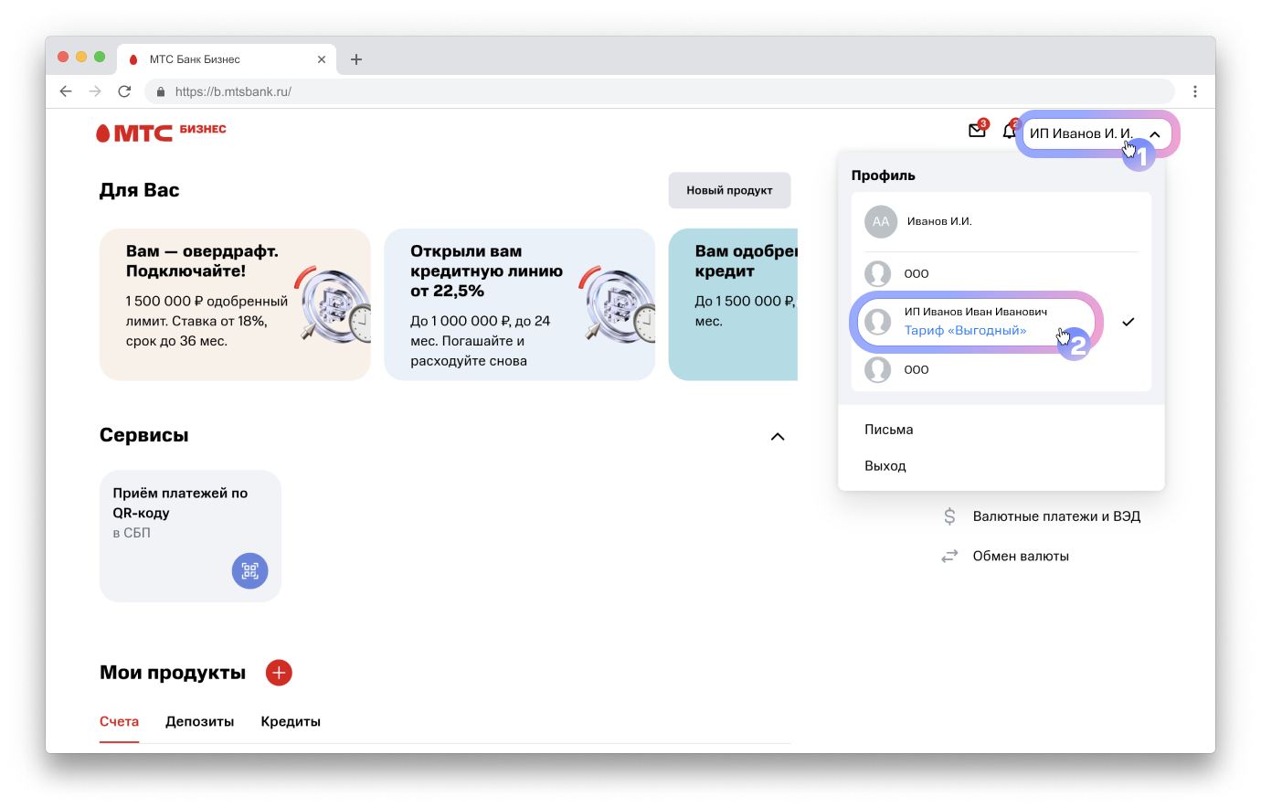Switch to the Кредиты tab
The width and height of the screenshot is (1261, 808).
[291, 721]
